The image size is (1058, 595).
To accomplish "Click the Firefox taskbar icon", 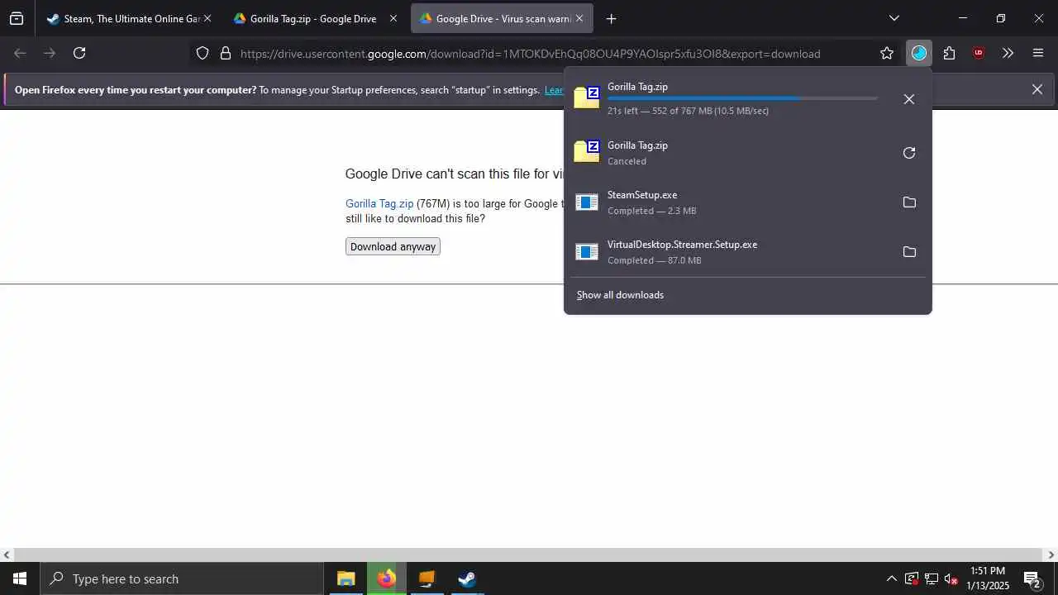I will 386,578.
